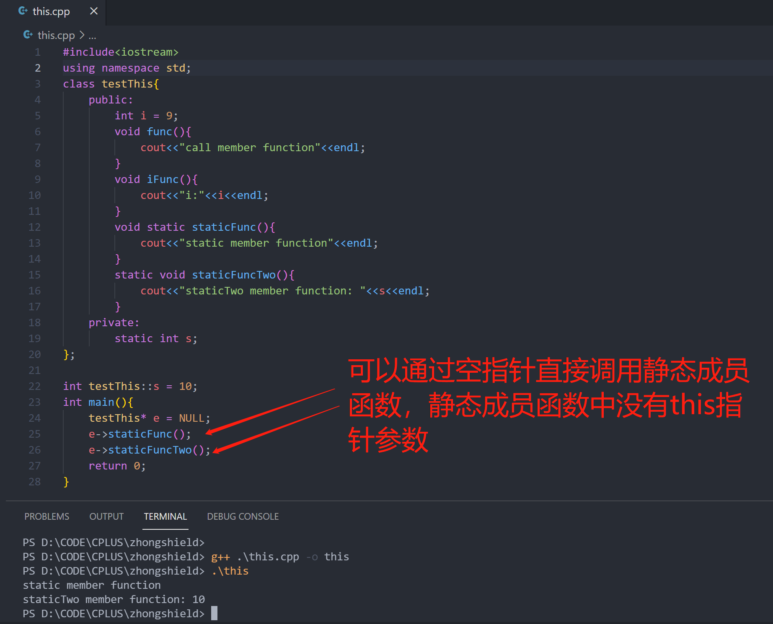The width and height of the screenshot is (773, 624).
Task: Click the this.cpp breadcrumb label
Action: point(56,35)
